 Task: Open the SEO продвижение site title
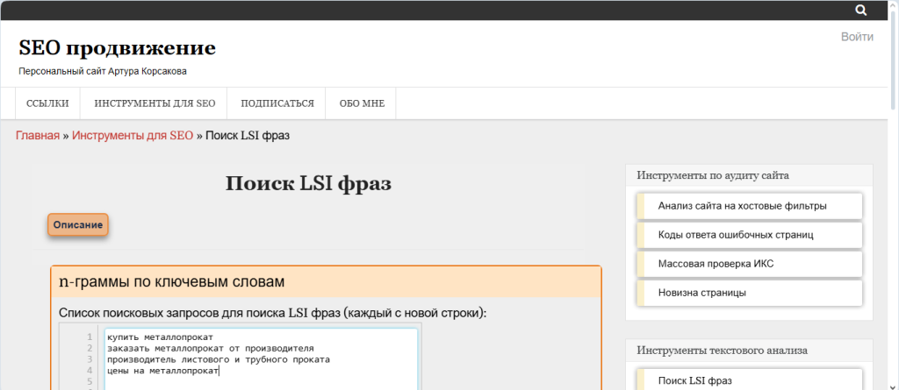pyautogui.click(x=117, y=48)
